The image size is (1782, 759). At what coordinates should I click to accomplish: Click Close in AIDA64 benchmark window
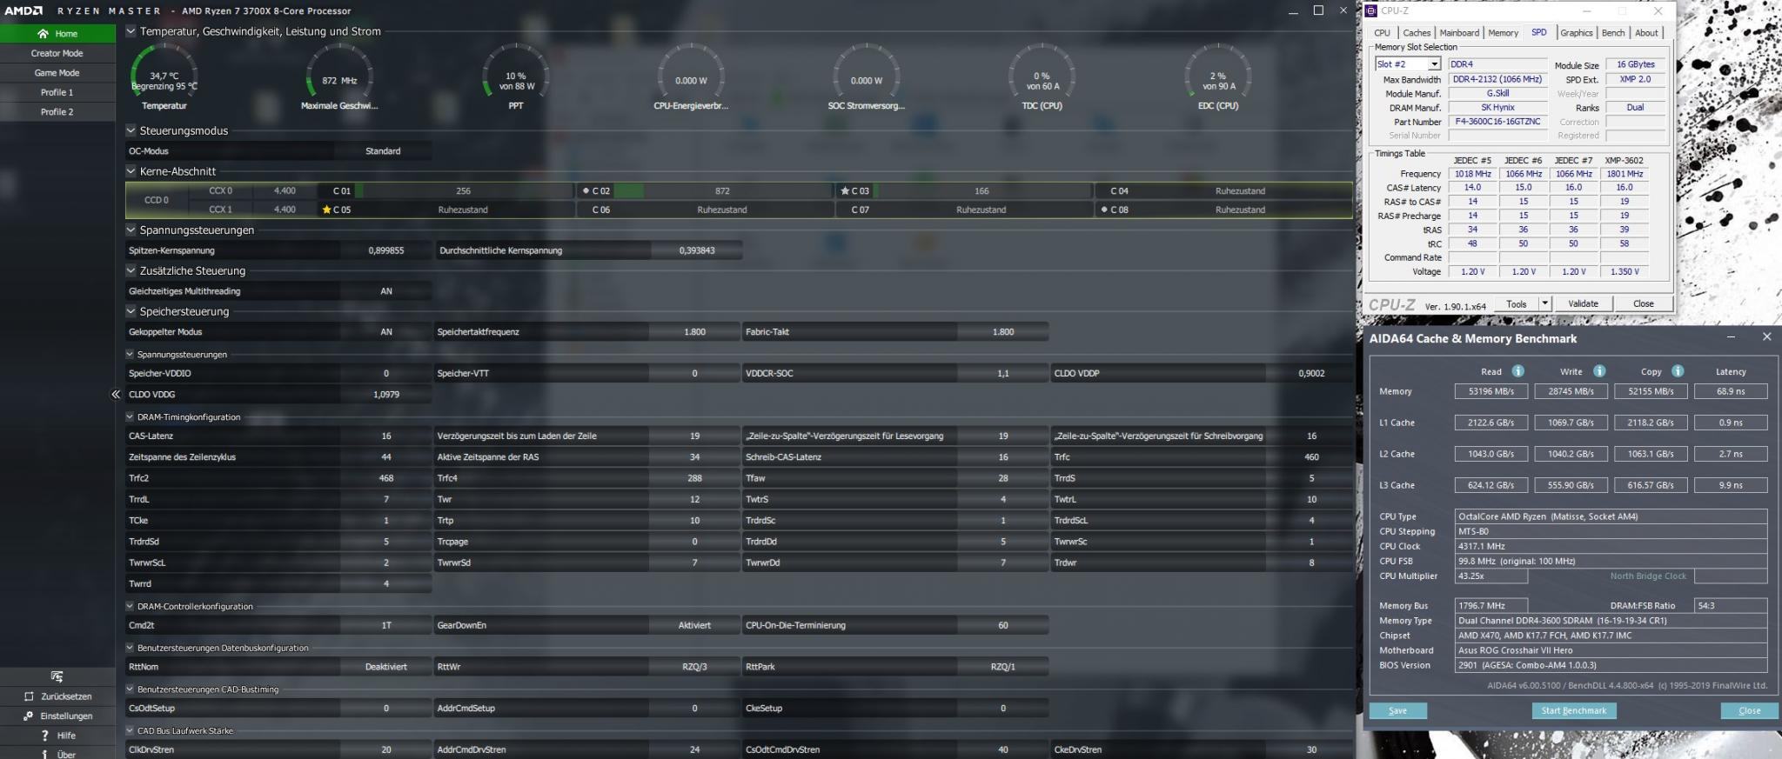1749,710
